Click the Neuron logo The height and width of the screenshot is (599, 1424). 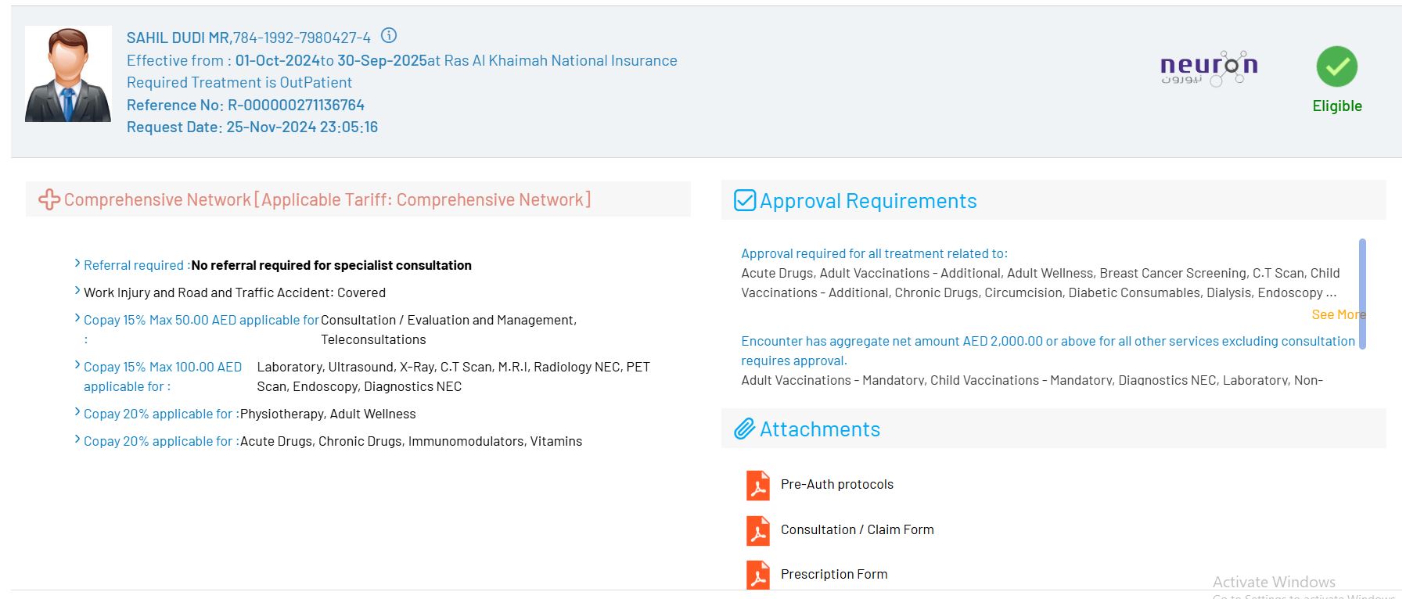[1208, 69]
